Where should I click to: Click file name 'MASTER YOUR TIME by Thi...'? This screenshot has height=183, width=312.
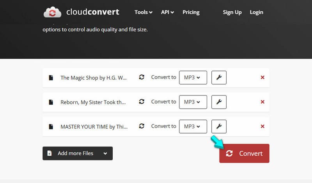tap(94, 127)
